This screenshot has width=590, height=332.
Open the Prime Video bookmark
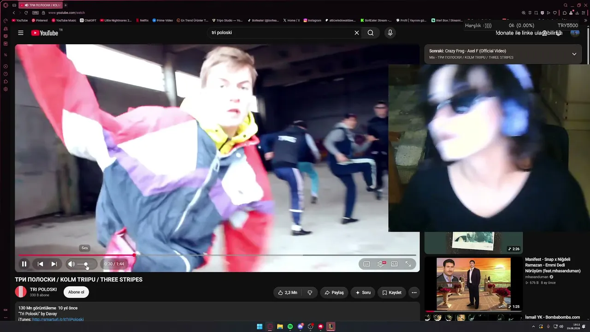pos(163,20)
